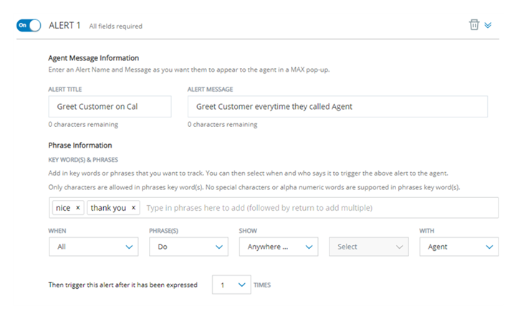Edit the Alert Title field
Viewport: 510px width, 314px height.
(110, 106)
